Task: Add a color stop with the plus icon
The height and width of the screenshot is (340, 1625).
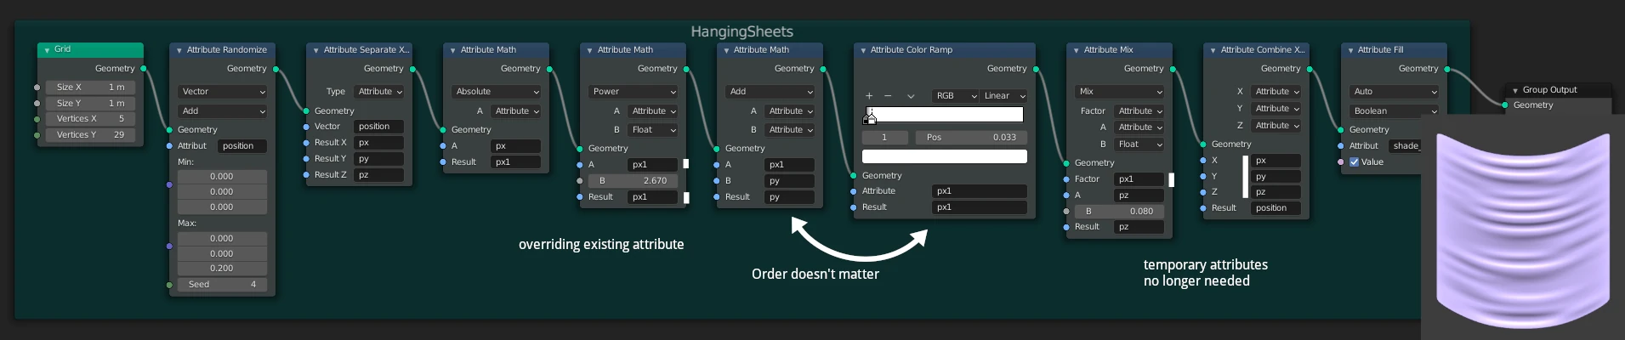Action: 869,96
